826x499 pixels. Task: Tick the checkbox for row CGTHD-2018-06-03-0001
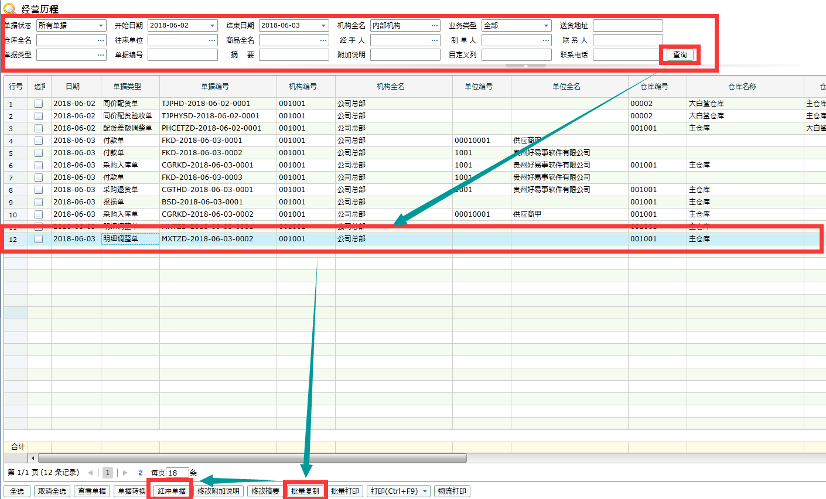point(39,190)
